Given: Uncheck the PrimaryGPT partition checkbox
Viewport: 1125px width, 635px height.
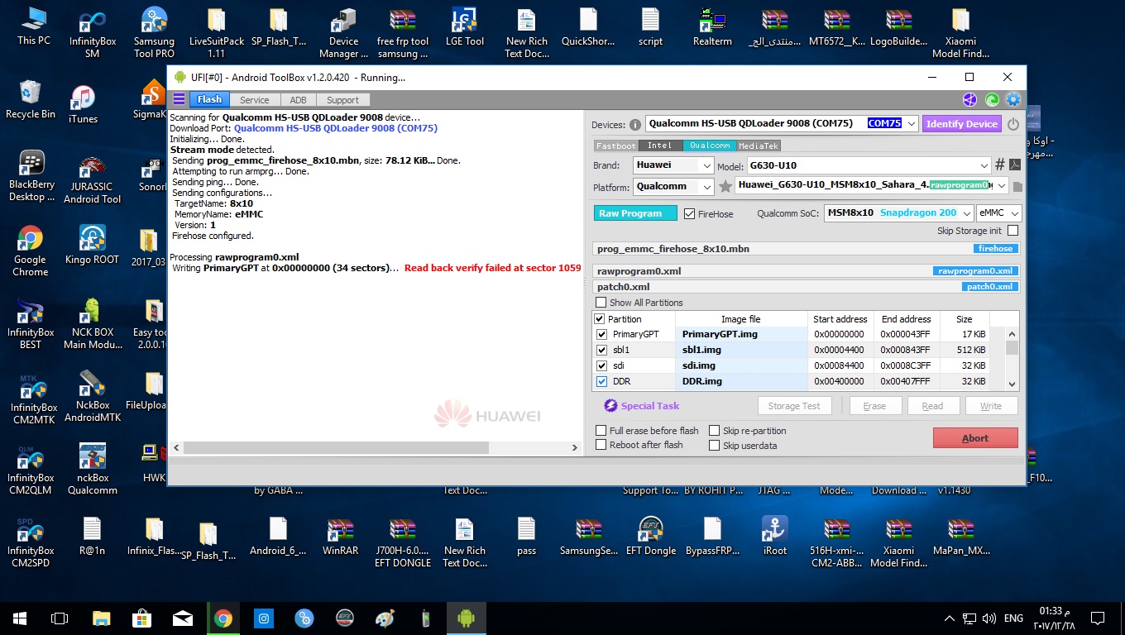Looking at the screenshot, I should (x=601, y=334).
